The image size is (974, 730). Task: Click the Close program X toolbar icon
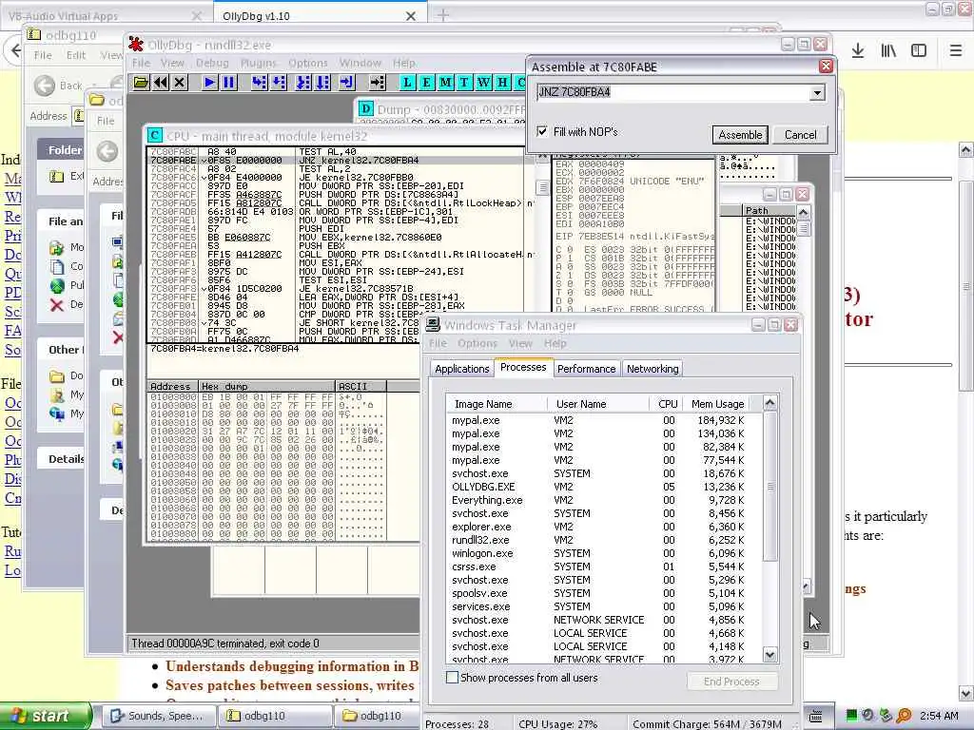coord(180,82)
